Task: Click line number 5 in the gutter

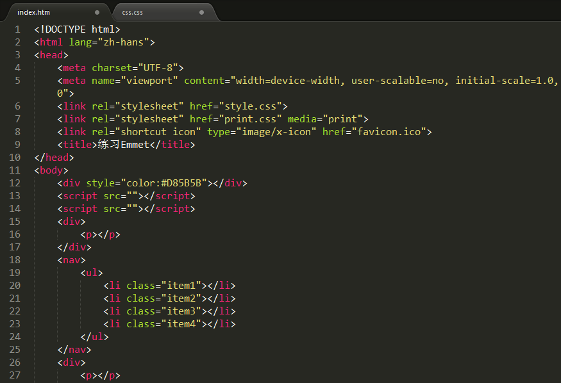Action: 17,81
